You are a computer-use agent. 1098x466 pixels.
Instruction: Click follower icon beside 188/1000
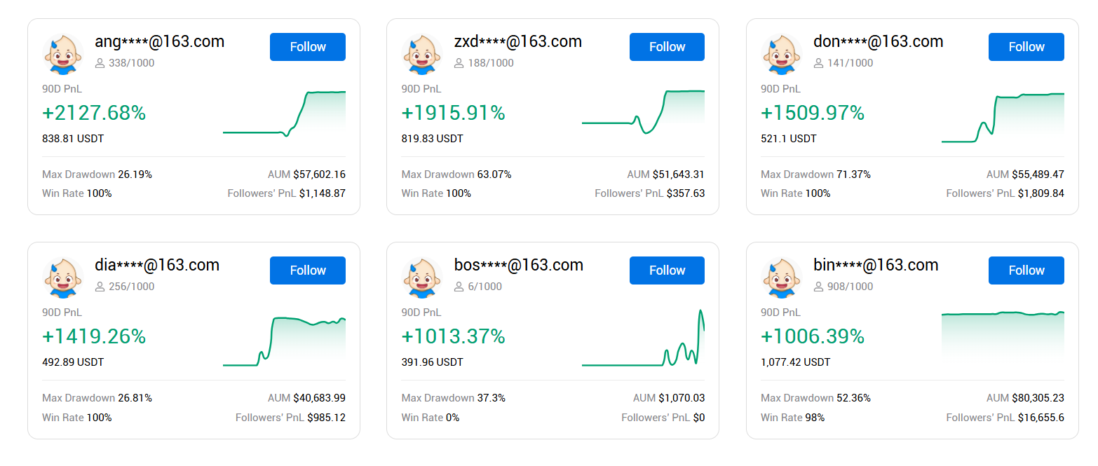pos(459,63)
